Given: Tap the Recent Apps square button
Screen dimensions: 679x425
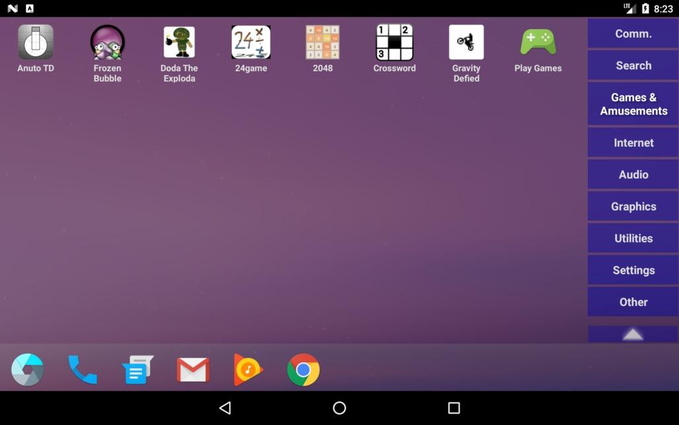Looking at the screenshot, I should [x=454, y=408].
